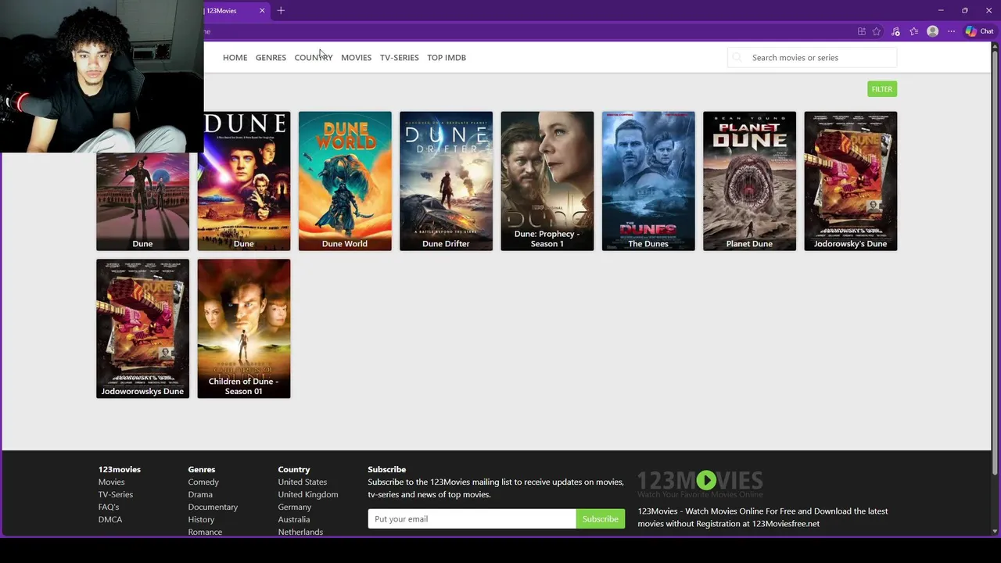1001x563 pixels.
Task: Open the Copilot Chat button
Action: pyautogui.click(x=979, y=31)
